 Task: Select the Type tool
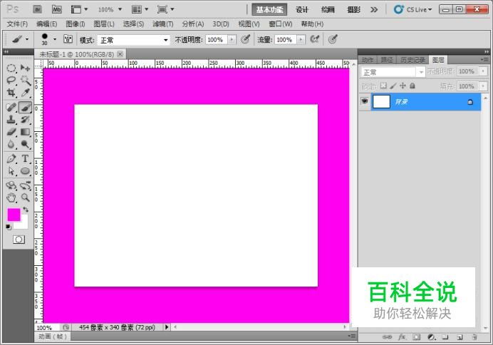pos(25,159)
